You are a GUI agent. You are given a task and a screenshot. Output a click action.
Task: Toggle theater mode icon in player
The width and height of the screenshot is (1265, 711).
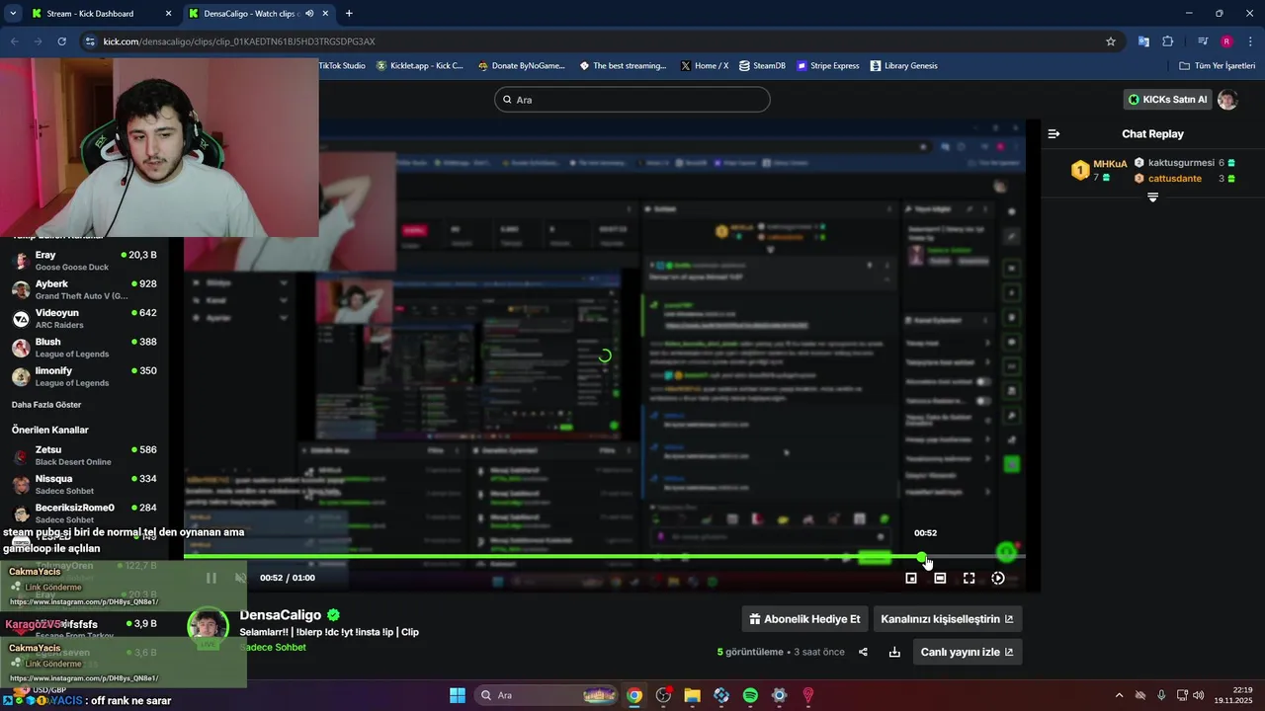pos(940,578)
